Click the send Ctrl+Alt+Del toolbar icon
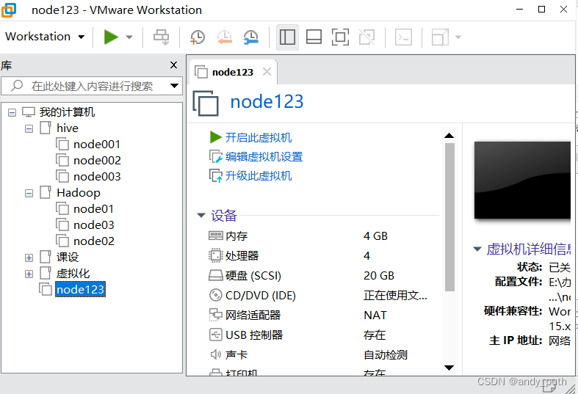This screenshot has height=394, width=578. (x=161, y=37)
